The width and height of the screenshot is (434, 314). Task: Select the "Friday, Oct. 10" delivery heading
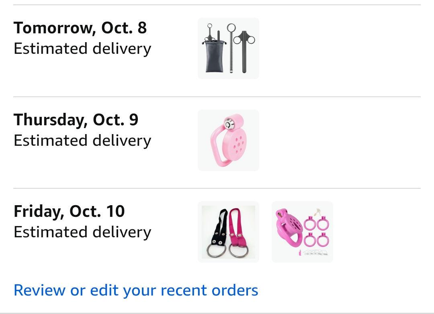point(69,211)
